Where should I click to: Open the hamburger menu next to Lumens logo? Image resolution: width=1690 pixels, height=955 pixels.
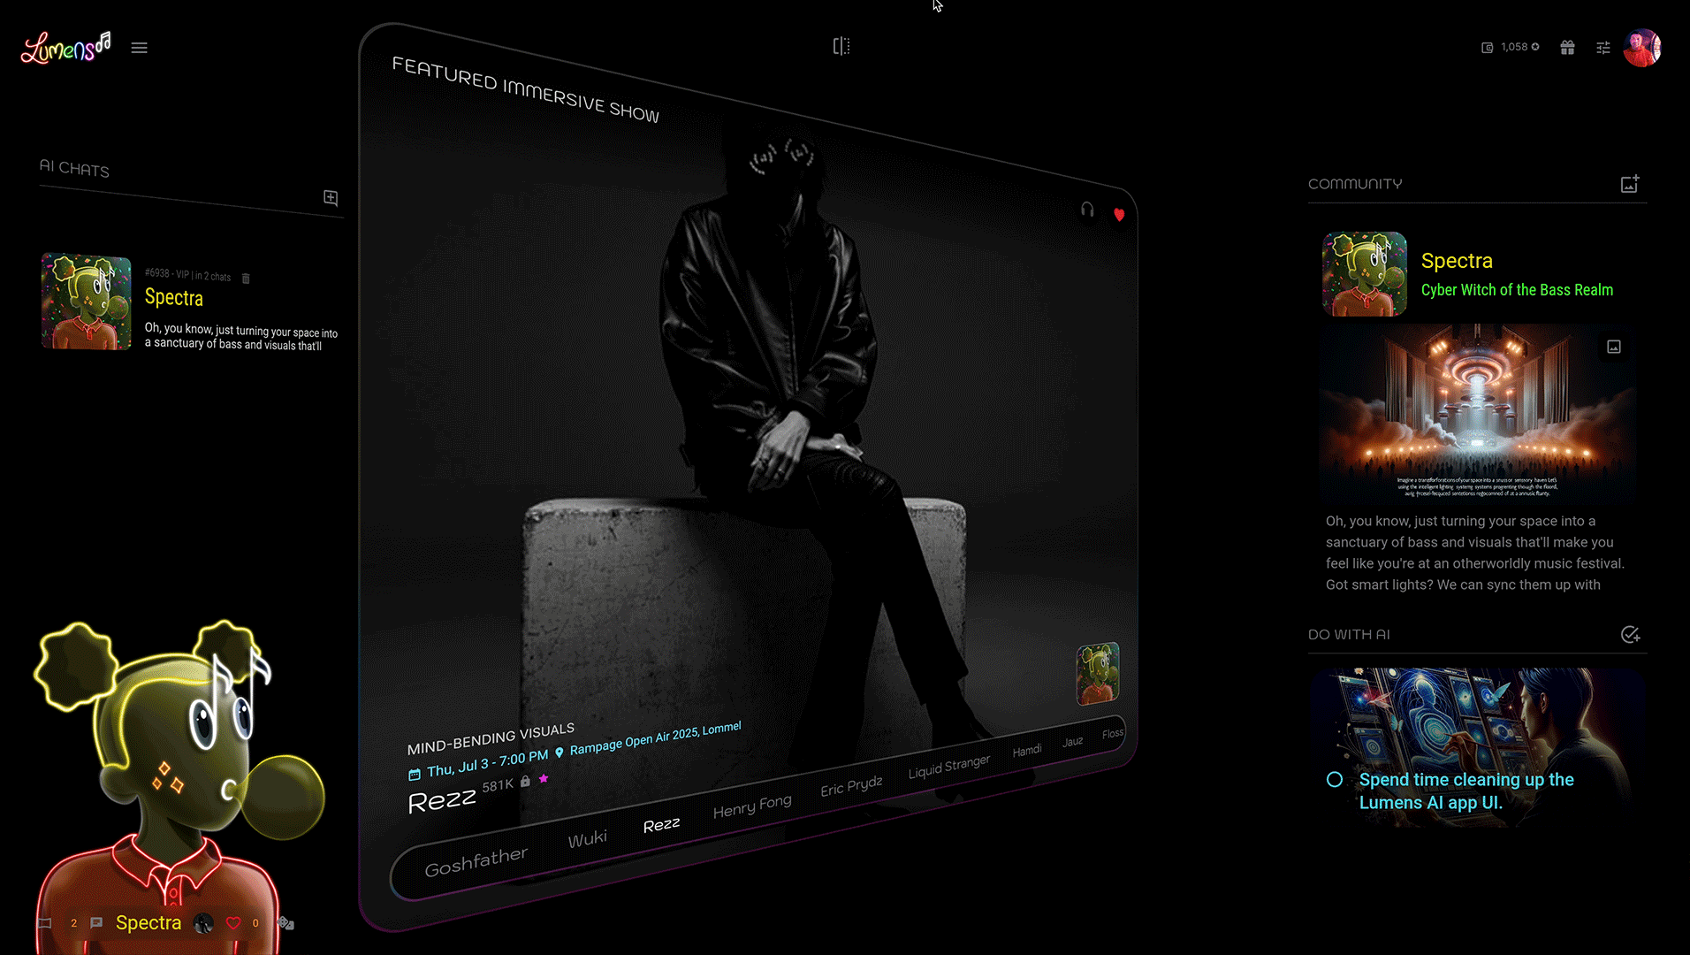139,48
